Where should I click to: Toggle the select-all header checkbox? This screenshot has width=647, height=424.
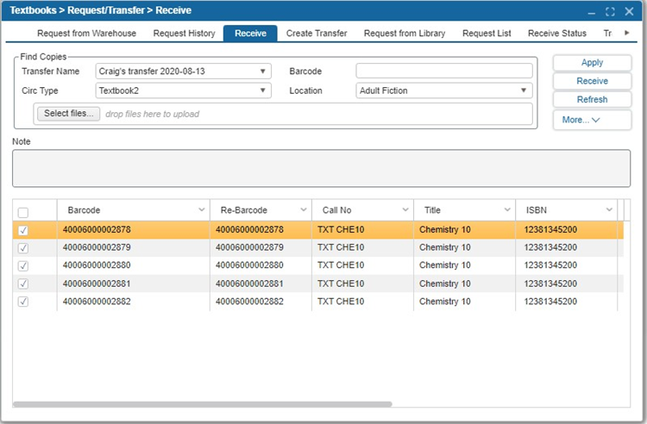point(23,213)
